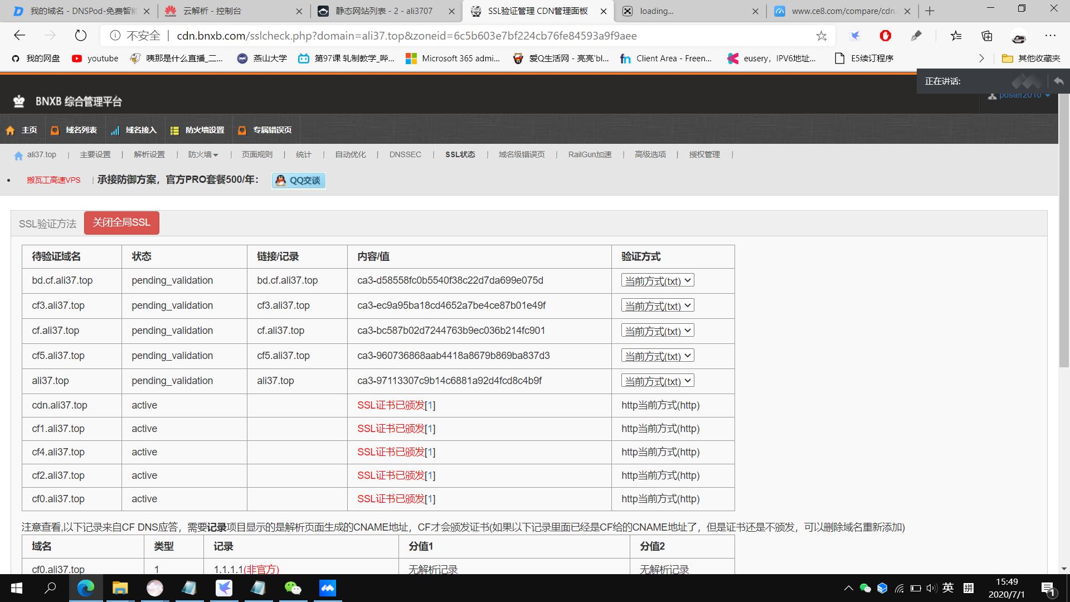Viewport: 1070px width, 602px height.
Task: Click the address bar URL field
Action: tap(407, 36)
